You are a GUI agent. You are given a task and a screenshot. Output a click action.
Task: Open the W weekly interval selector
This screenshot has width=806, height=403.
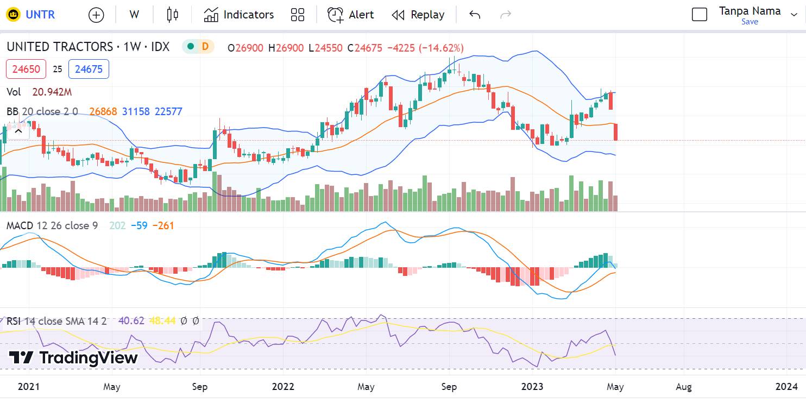tap(134, 15)
